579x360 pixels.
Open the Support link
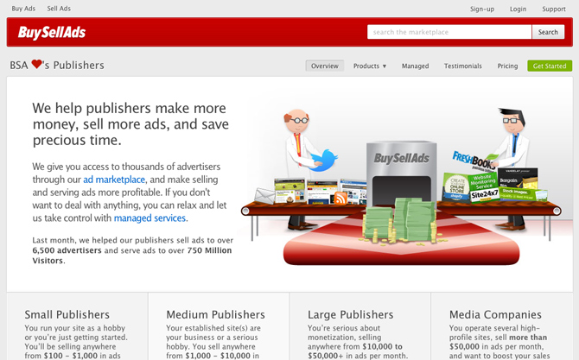coord(554,9)
